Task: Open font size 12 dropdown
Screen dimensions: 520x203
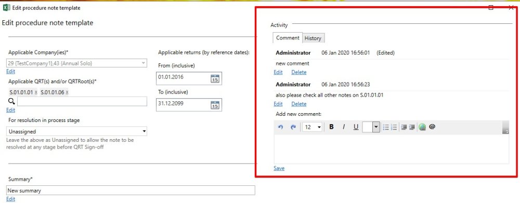Action: 313,127
